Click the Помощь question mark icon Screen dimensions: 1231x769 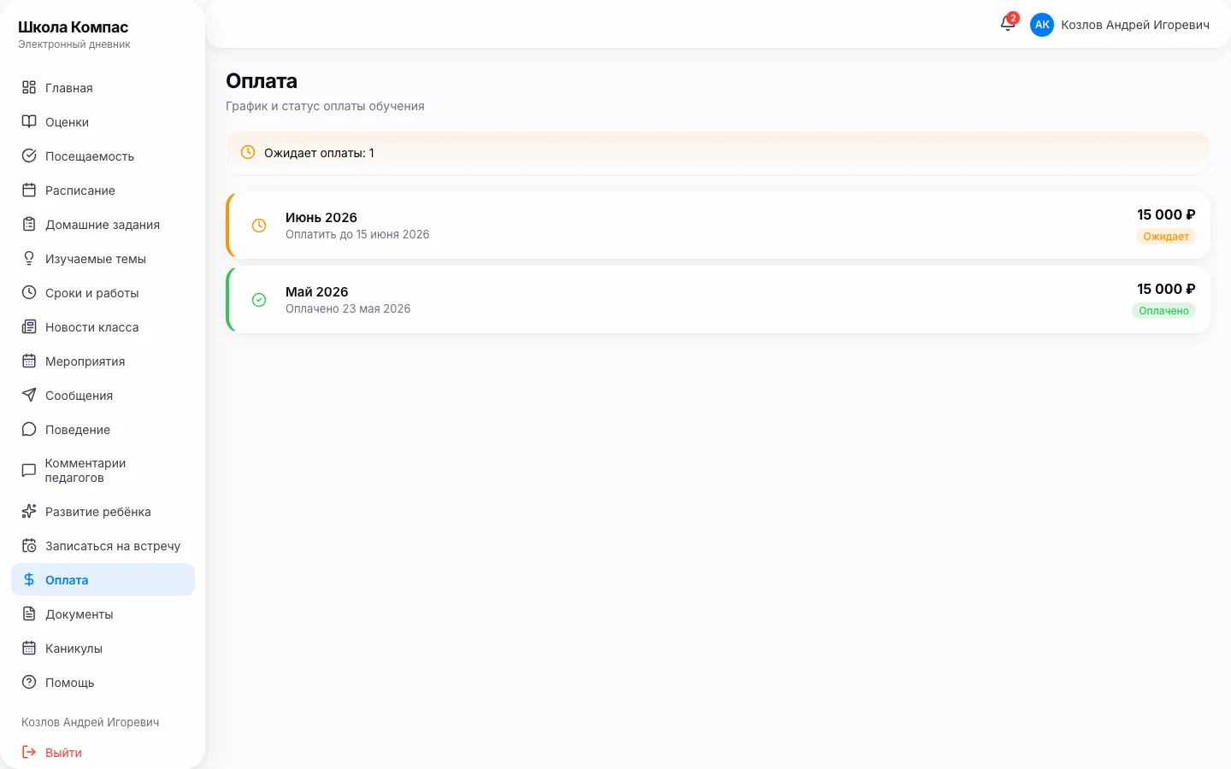29,682
